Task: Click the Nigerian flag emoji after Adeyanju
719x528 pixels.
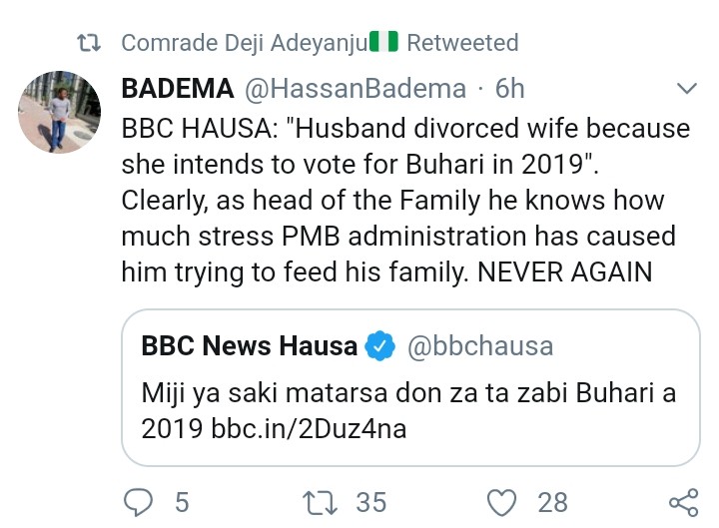Action: pyautogui.click(x=383, y=43)
